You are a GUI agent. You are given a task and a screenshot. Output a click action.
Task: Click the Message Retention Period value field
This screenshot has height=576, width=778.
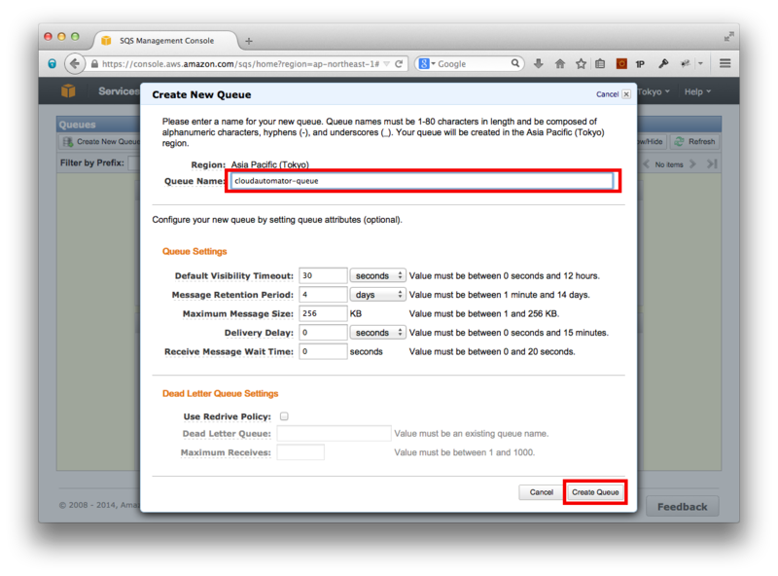[323, 295]
